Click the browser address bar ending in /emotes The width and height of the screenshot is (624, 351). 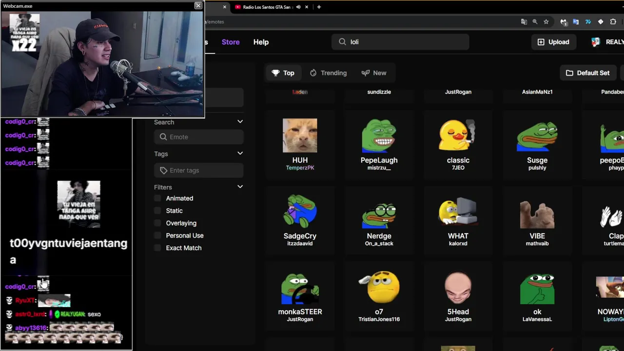click(361, 21)
